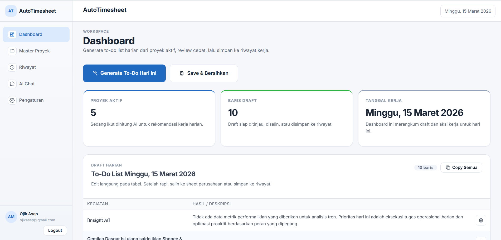Click the AutoTimesheet heading in the top bar
501x240 pixels.
pos(105,10)
